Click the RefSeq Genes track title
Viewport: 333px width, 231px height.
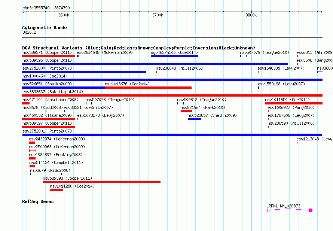[38, 201]
